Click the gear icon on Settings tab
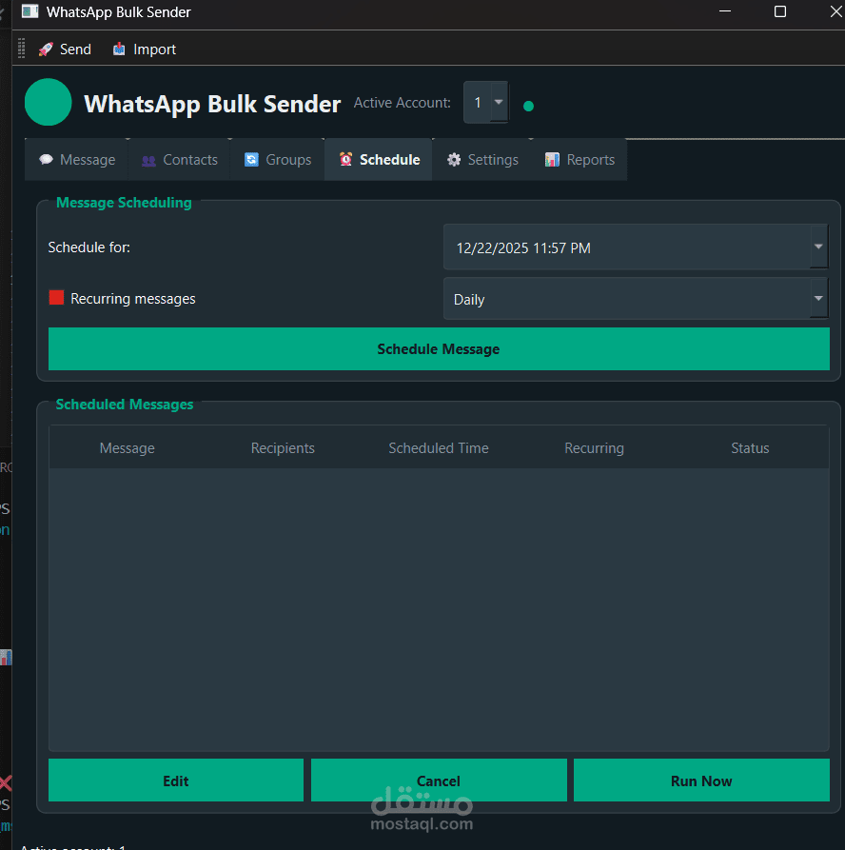The height and width of the screenshot is (850, 845). [454, 159]
